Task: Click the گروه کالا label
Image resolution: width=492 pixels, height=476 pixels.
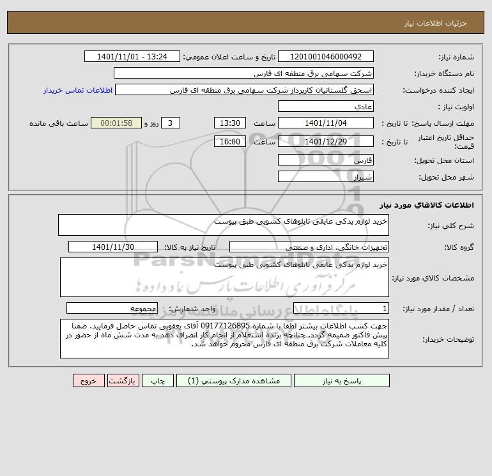Action: tap(459, 247)
